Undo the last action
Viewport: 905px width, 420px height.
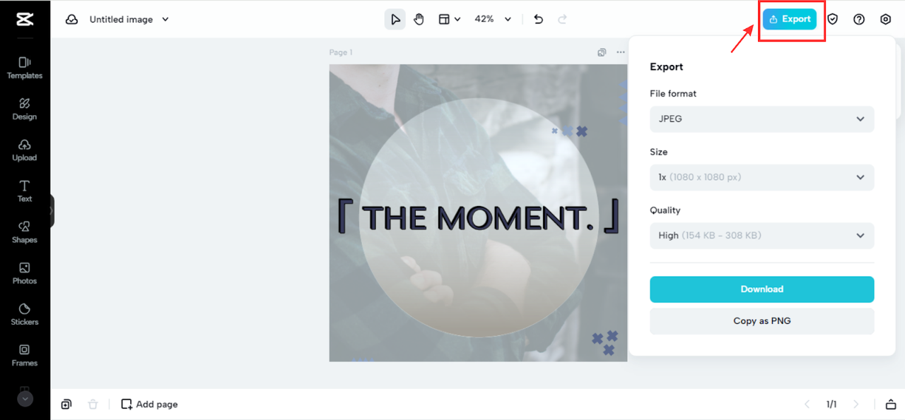pos(539,20)
